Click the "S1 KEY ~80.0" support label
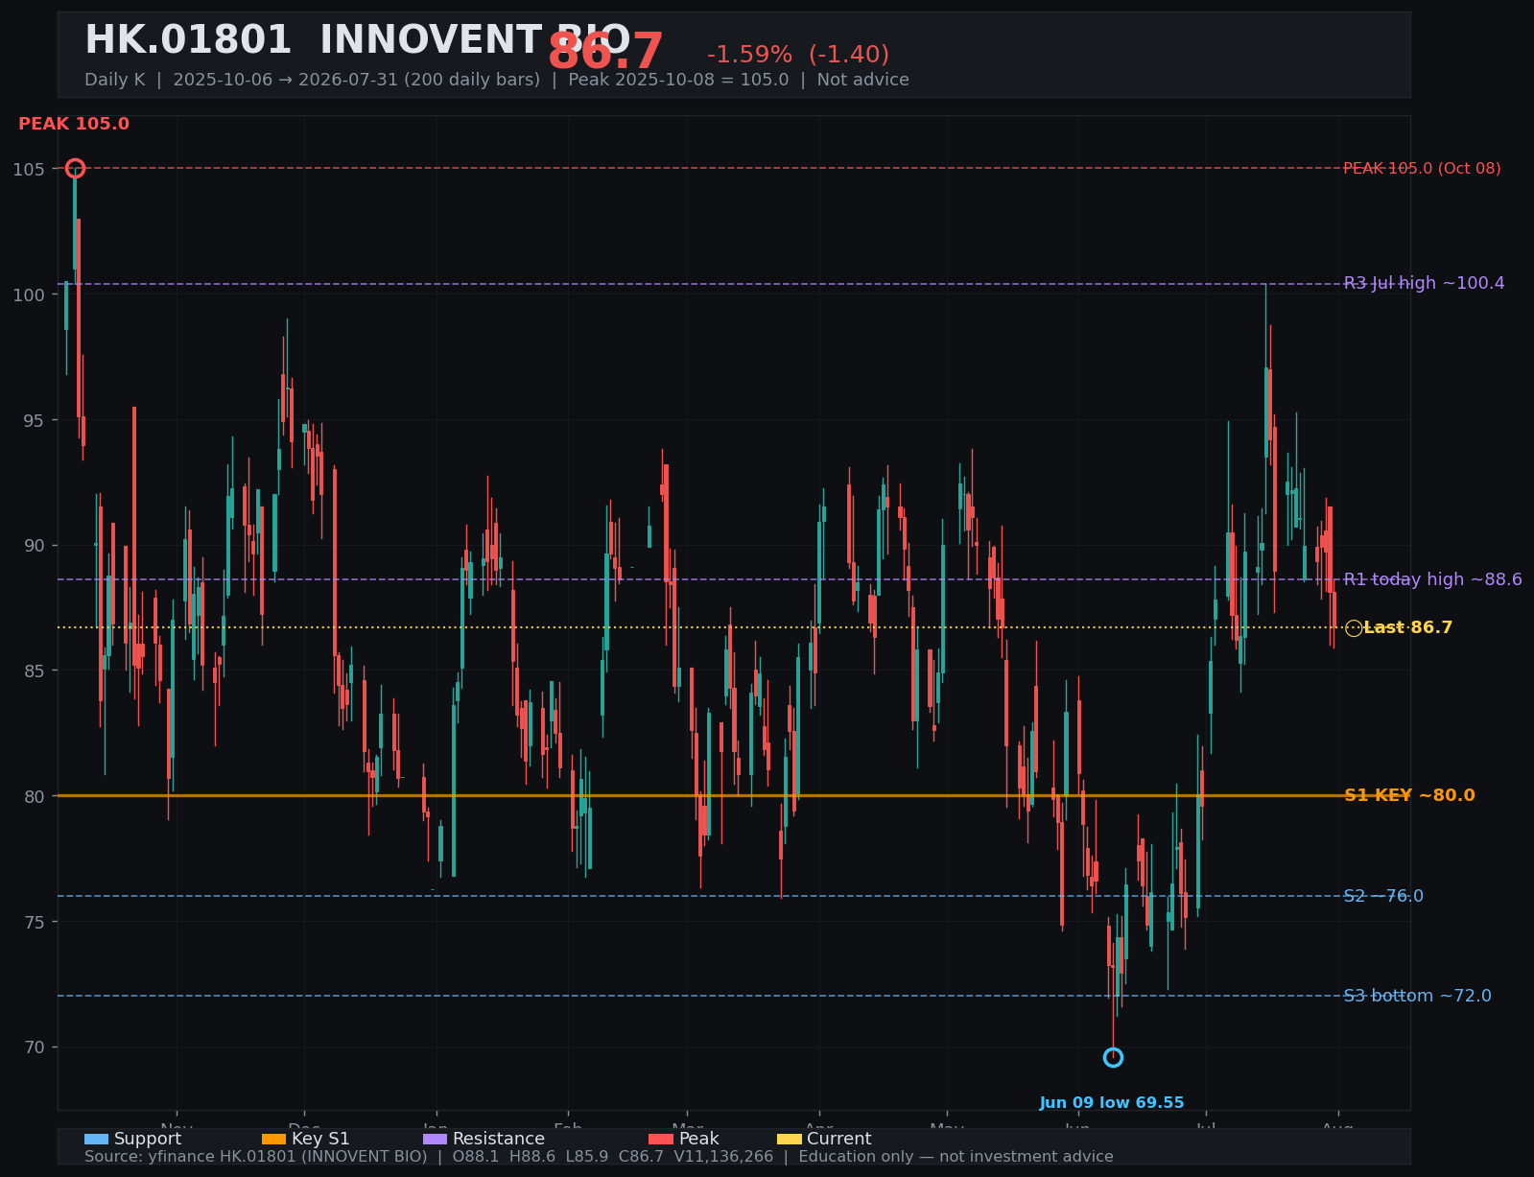This screenshot has width=1534, height=1177. tap(1409, 795)
